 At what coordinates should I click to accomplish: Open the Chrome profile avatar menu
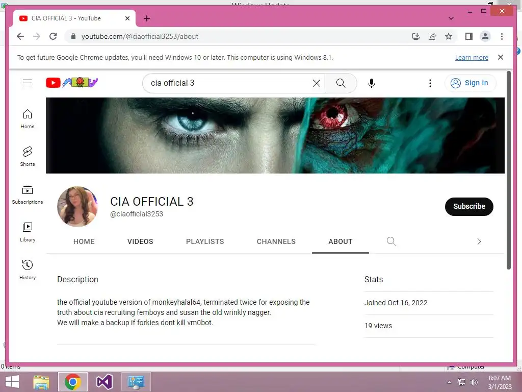(x=485, y=36)
